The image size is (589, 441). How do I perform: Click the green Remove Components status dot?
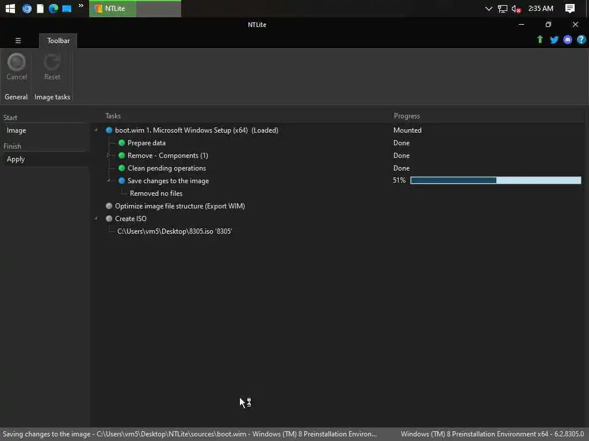(x=121, y=155)
